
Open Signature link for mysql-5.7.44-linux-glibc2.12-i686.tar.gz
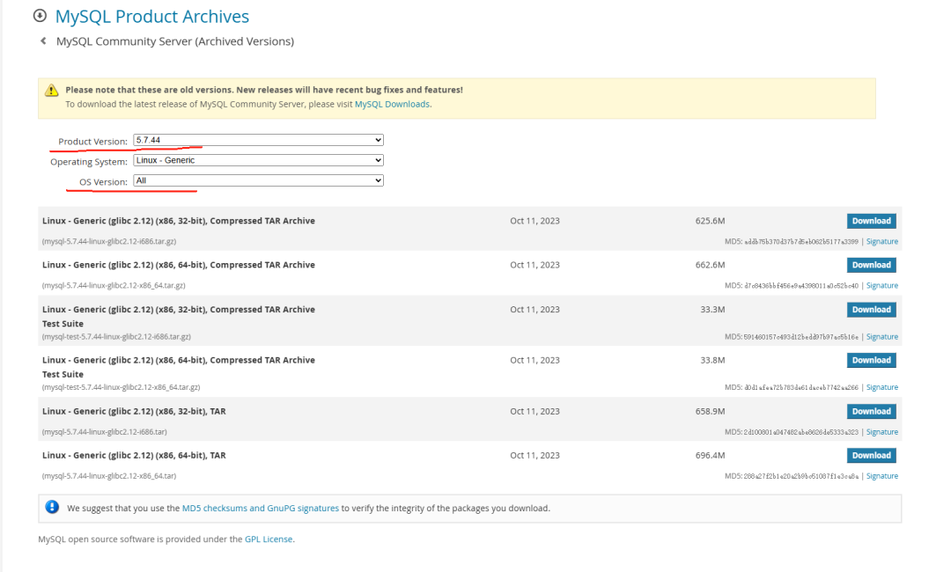click(x=881, y=241)
